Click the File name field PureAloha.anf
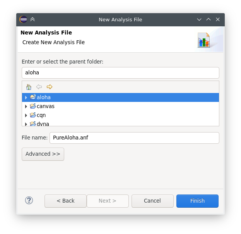 tap(134, 138)
